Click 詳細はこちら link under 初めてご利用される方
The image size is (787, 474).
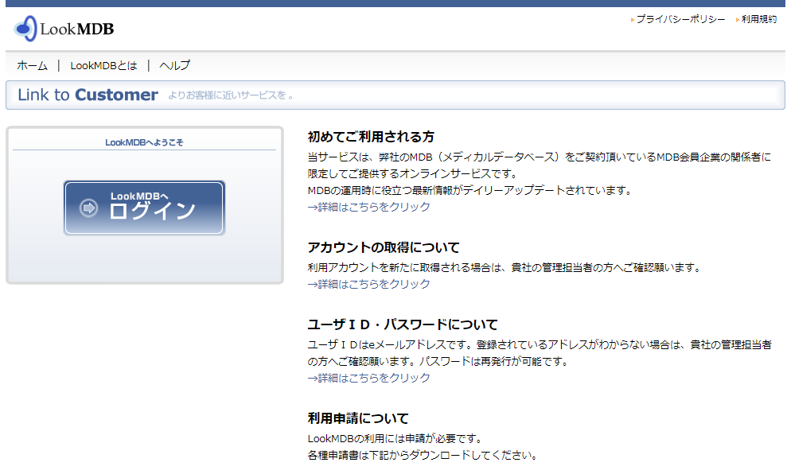click(369, 207)
